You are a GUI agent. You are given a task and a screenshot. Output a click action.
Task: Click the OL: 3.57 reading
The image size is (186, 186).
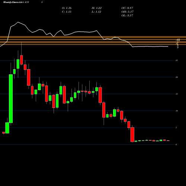[127, 16]
